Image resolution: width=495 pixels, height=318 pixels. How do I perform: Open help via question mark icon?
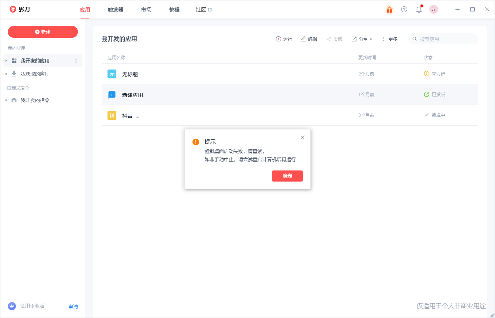404,10
